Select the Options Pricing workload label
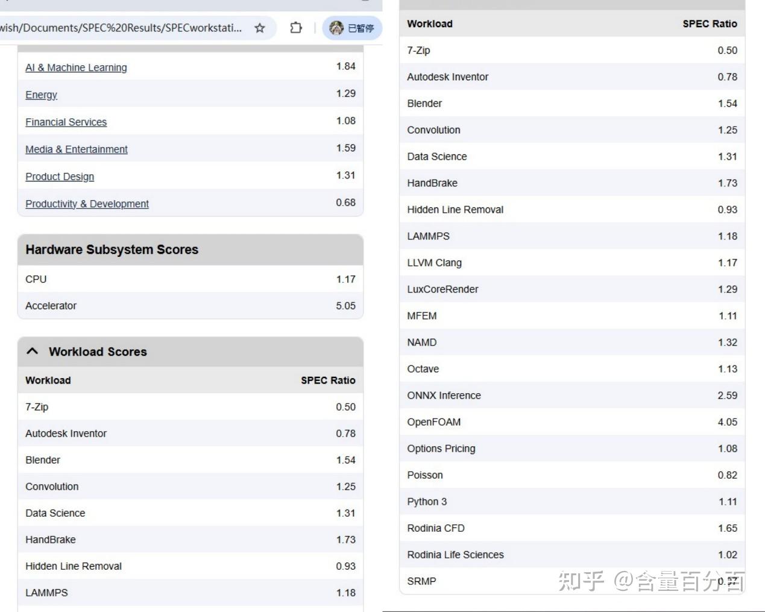The image size is (765, 612). 441,449
